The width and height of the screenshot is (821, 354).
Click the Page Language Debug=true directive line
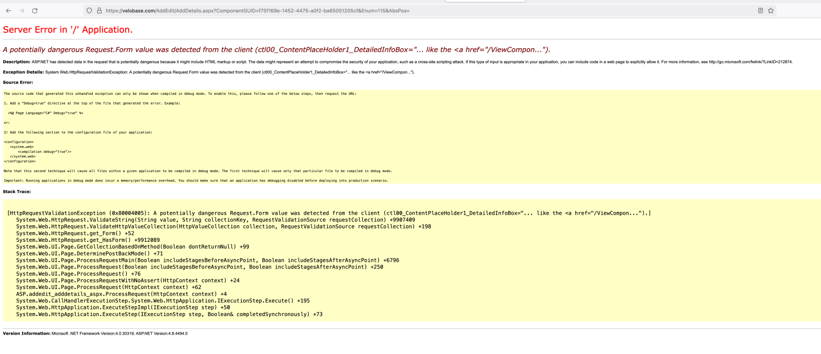click(46, 113)
